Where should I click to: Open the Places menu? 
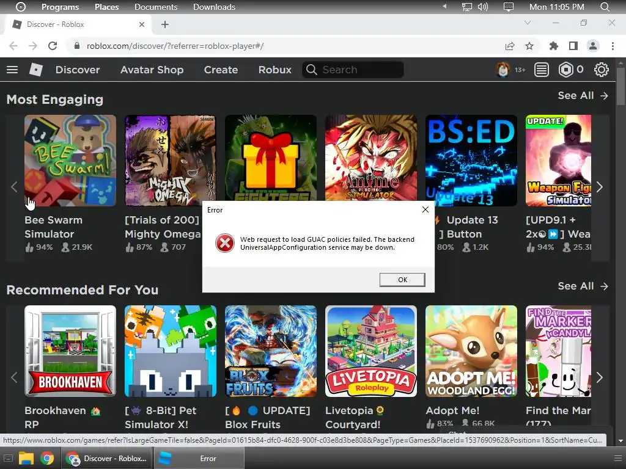click(106, 7)
